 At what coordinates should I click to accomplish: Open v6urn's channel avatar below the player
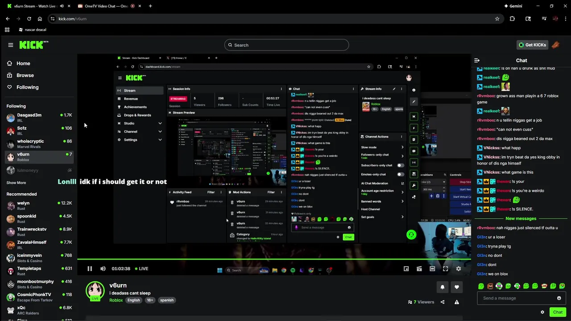pyautogui.click(x=95, y=291)
